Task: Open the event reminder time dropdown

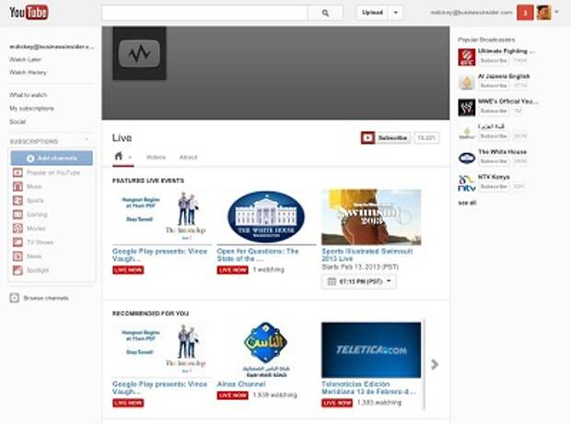Action: pyautogui.click(x=358, y=281)
